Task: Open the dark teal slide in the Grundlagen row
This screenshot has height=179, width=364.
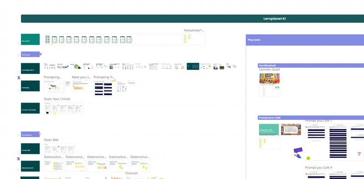Action: (193, 66)
